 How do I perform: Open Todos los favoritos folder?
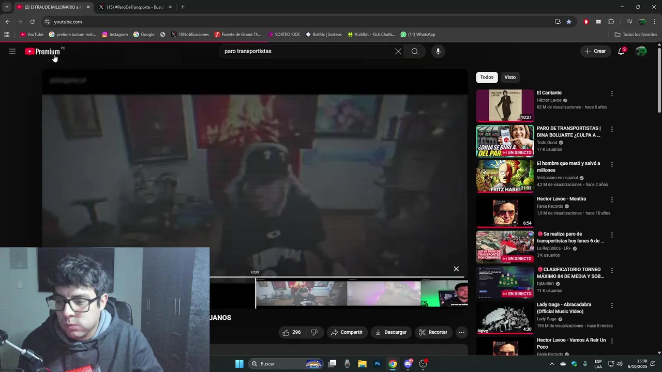(x=636, y=35)
